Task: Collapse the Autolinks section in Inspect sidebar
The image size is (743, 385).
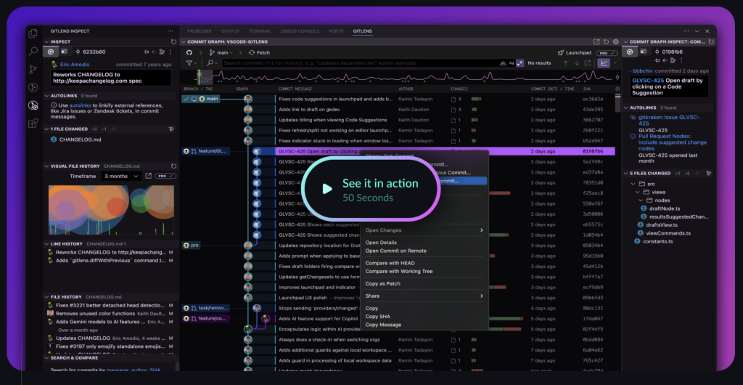Action: click(x=47, y=96)
